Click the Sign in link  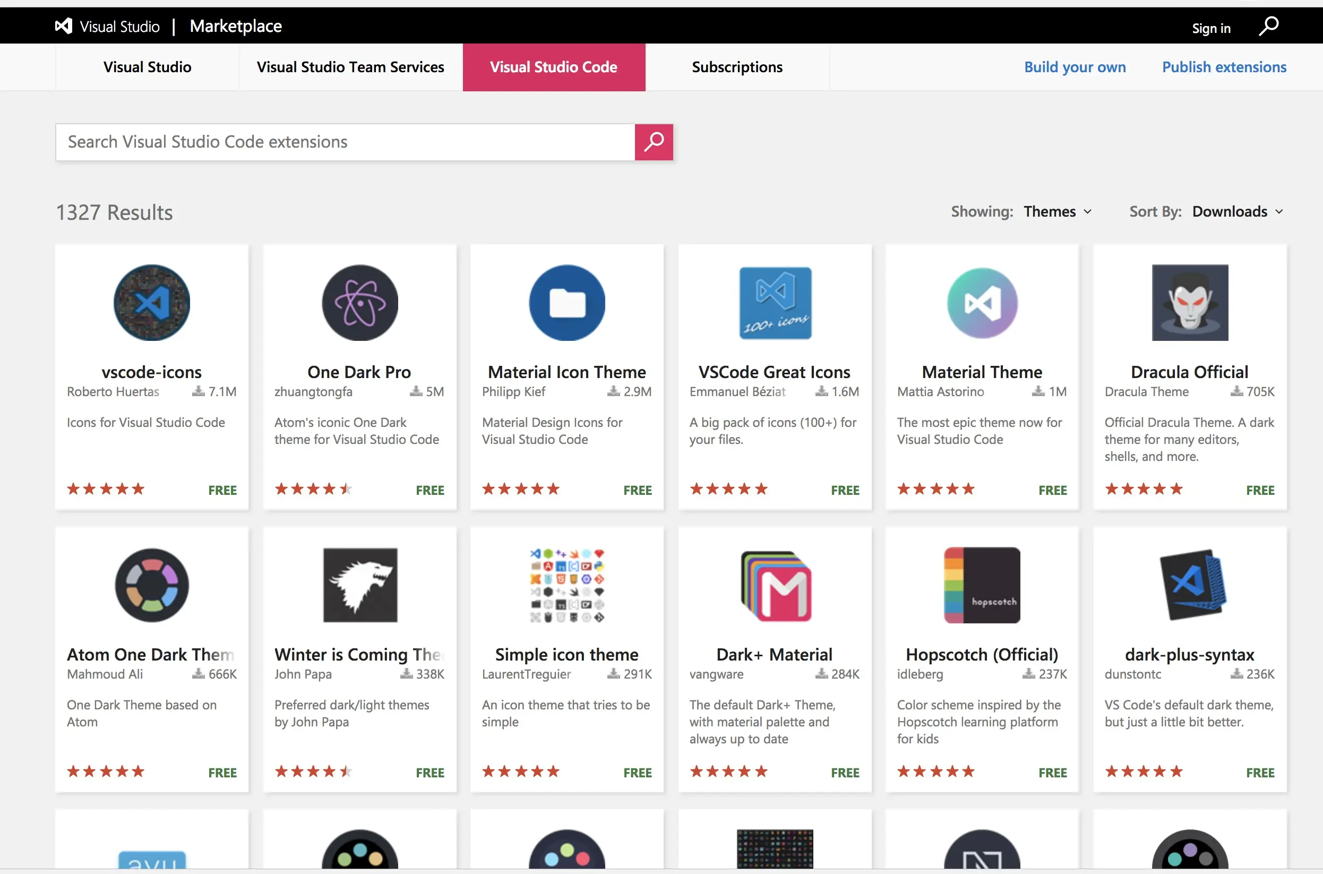tap(1210, 28)
